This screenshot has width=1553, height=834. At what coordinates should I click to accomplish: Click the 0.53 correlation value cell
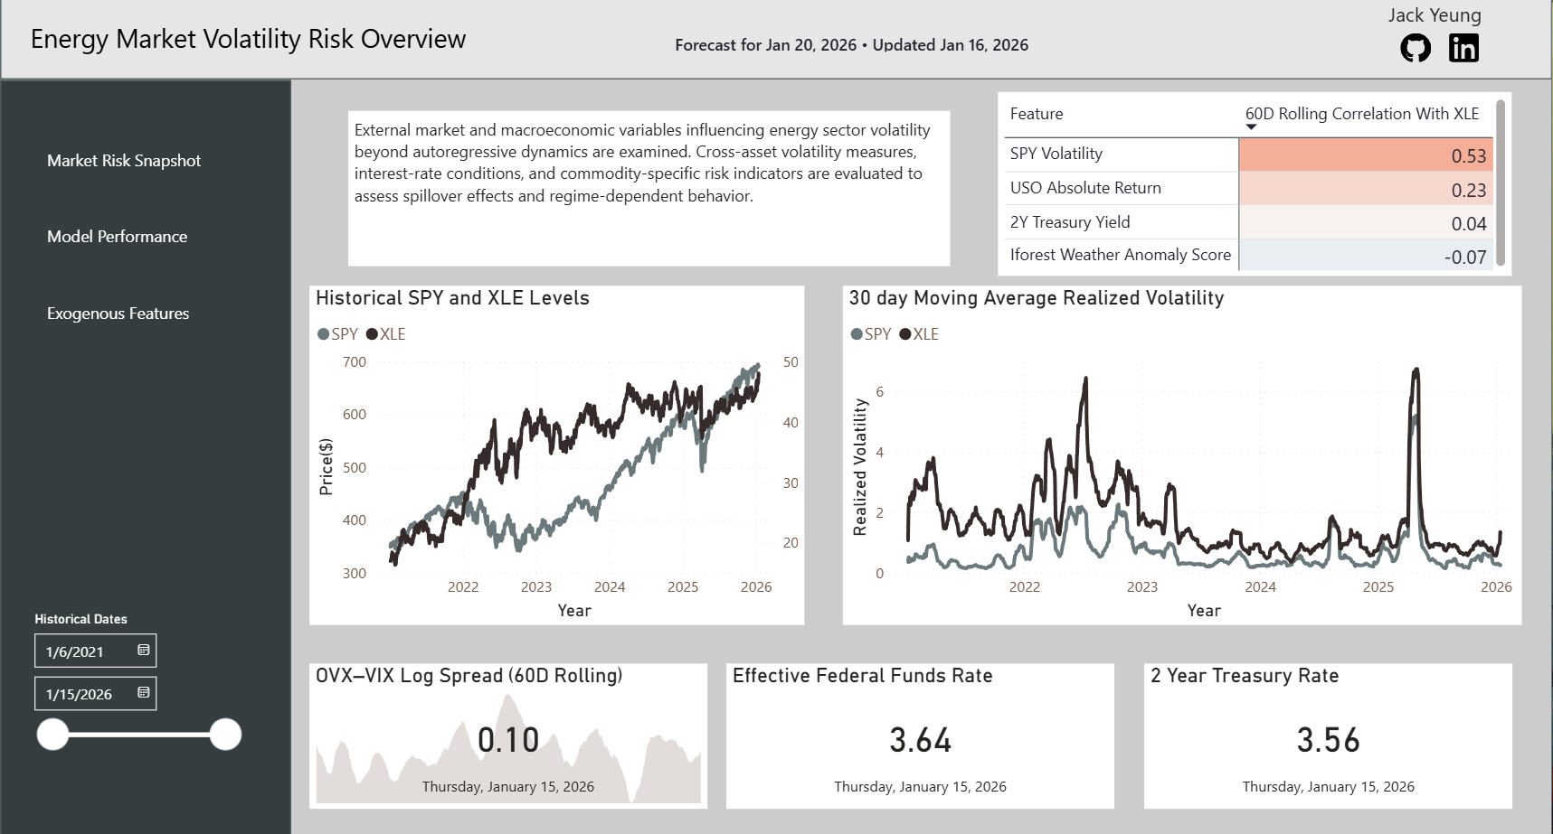click(1366, 155)
